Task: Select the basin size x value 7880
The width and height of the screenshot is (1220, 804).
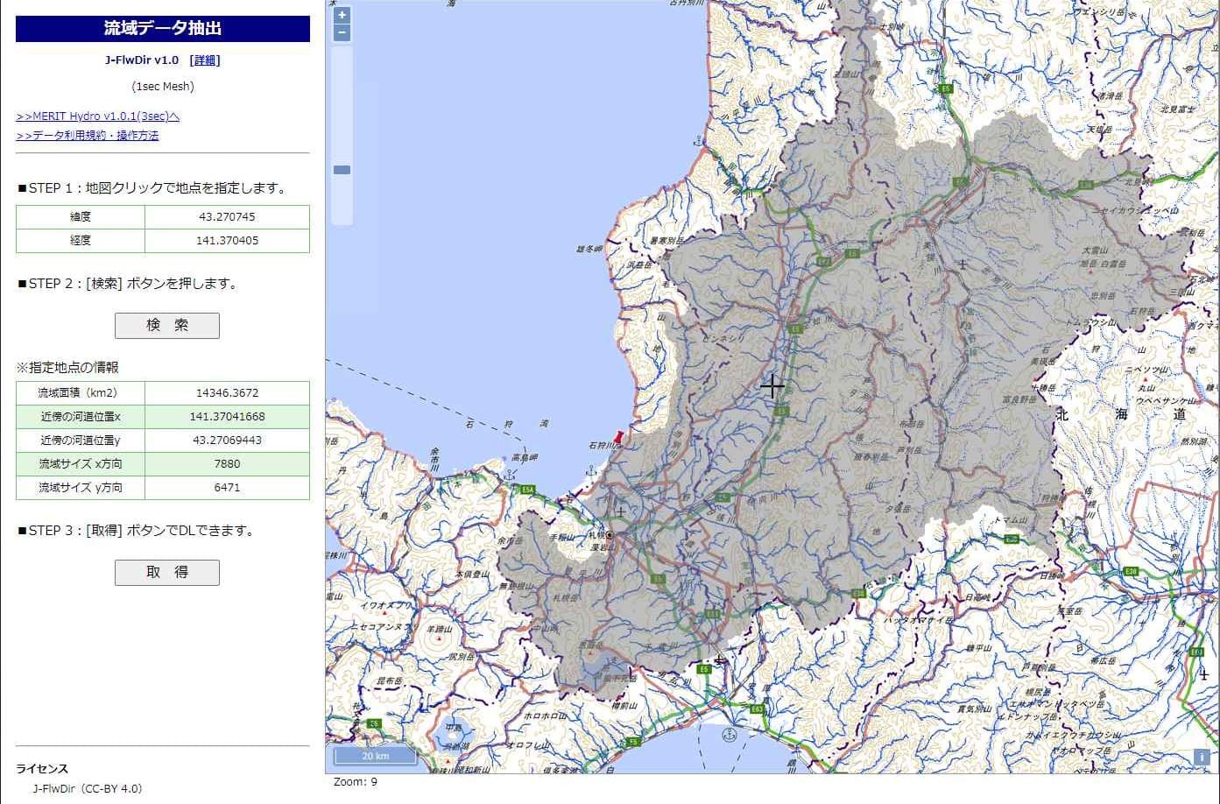Action: coord(227,464)
